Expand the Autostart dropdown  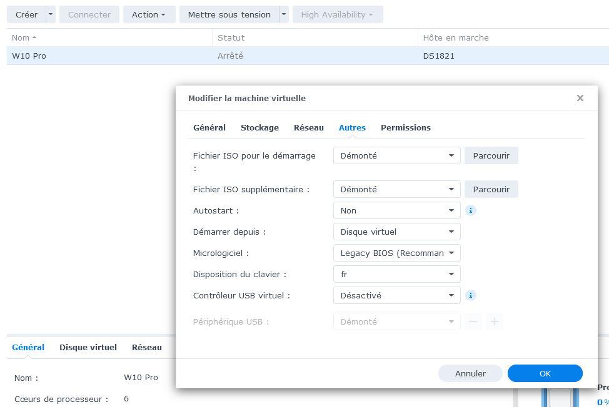click(x=396, y=210)
